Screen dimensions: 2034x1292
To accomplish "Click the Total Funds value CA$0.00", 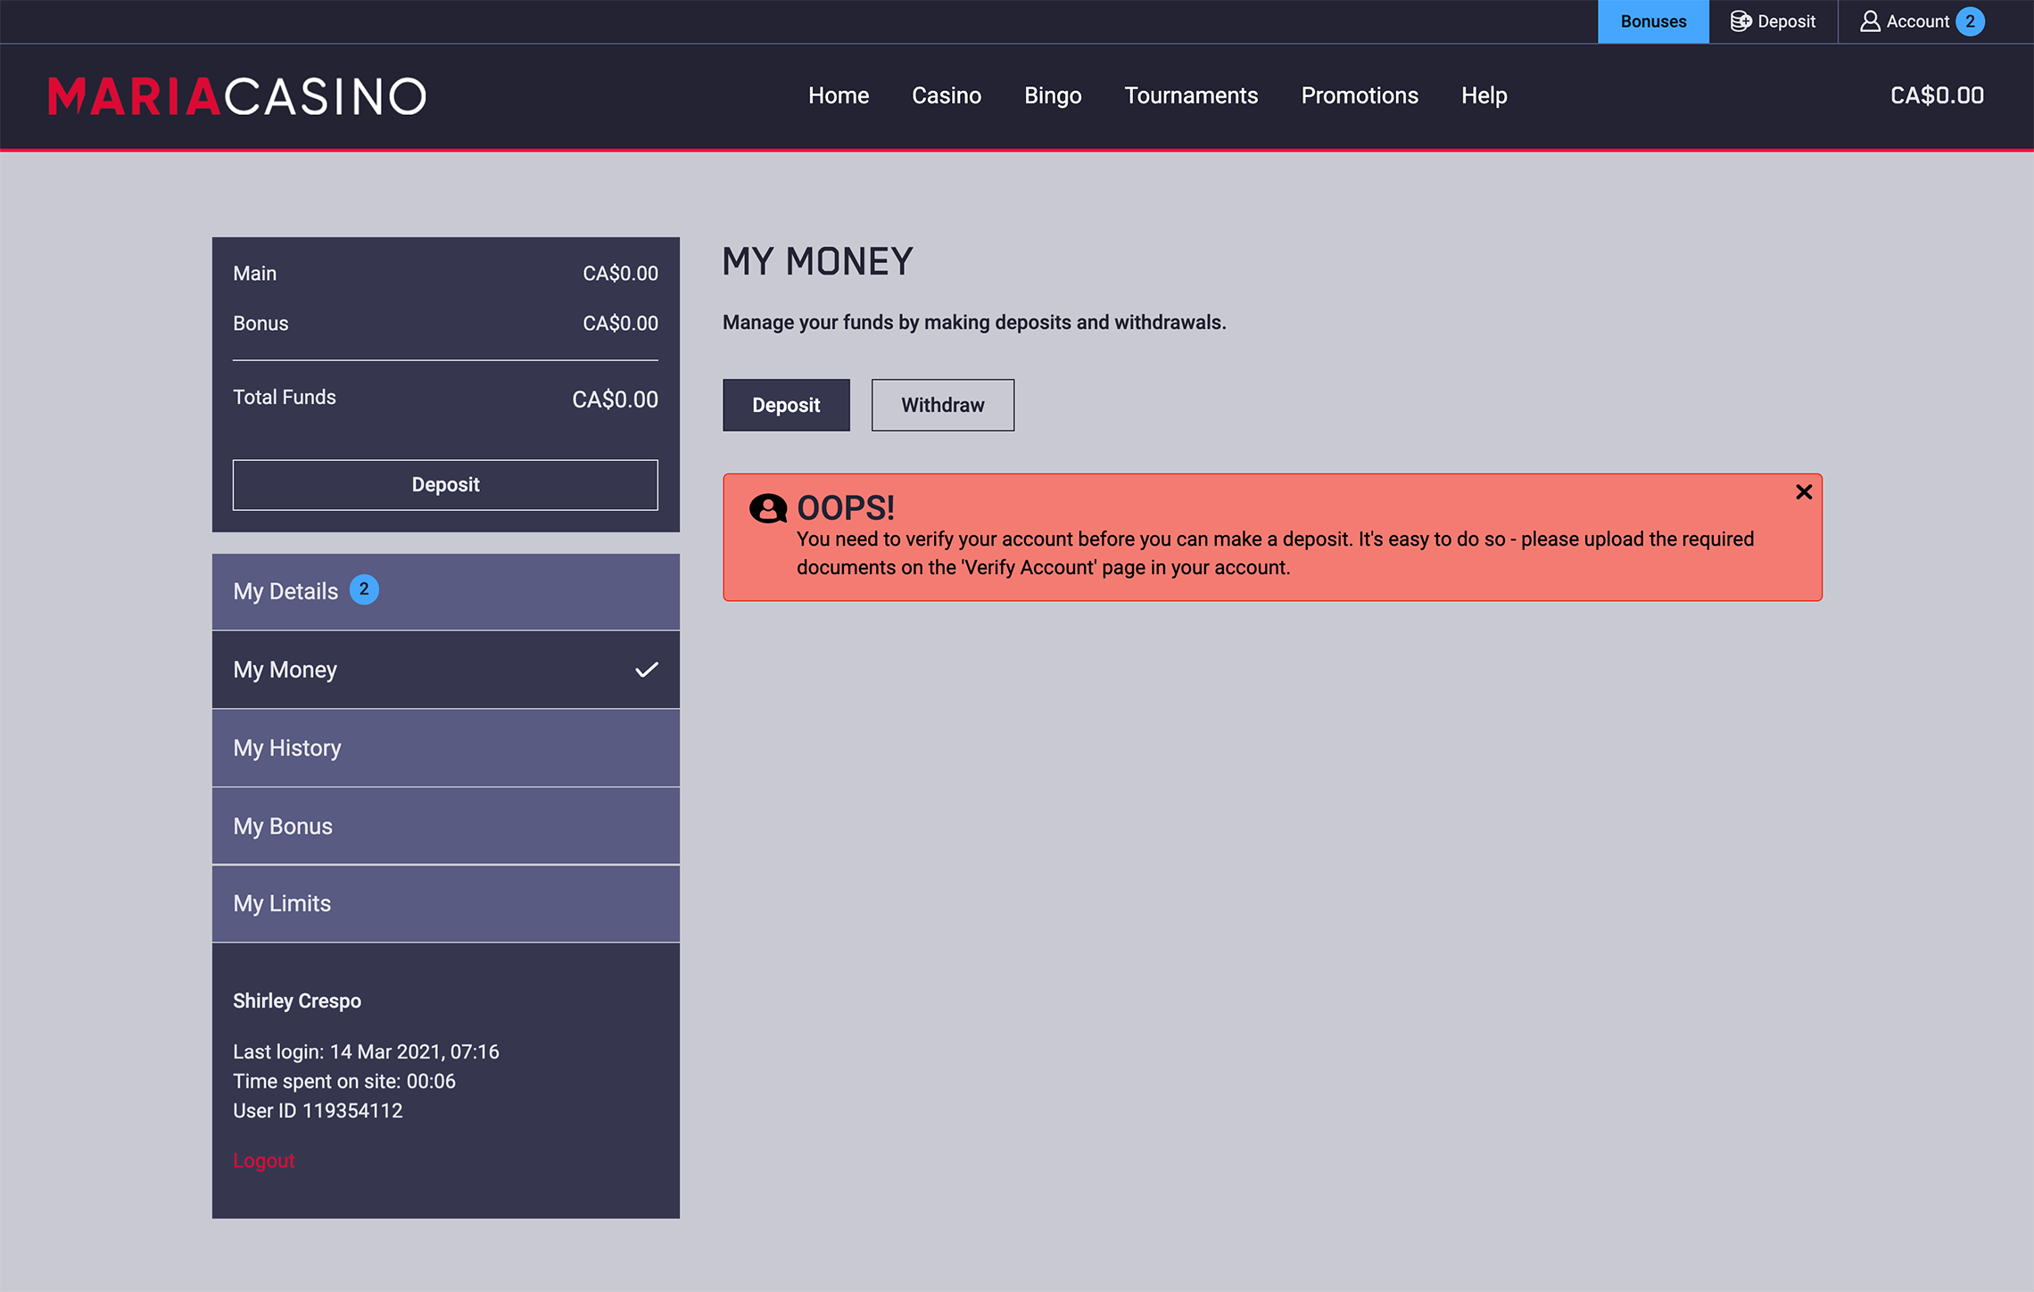I will [x=615, y=399].
